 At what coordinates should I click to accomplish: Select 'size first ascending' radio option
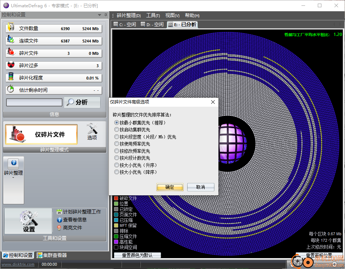116,165
